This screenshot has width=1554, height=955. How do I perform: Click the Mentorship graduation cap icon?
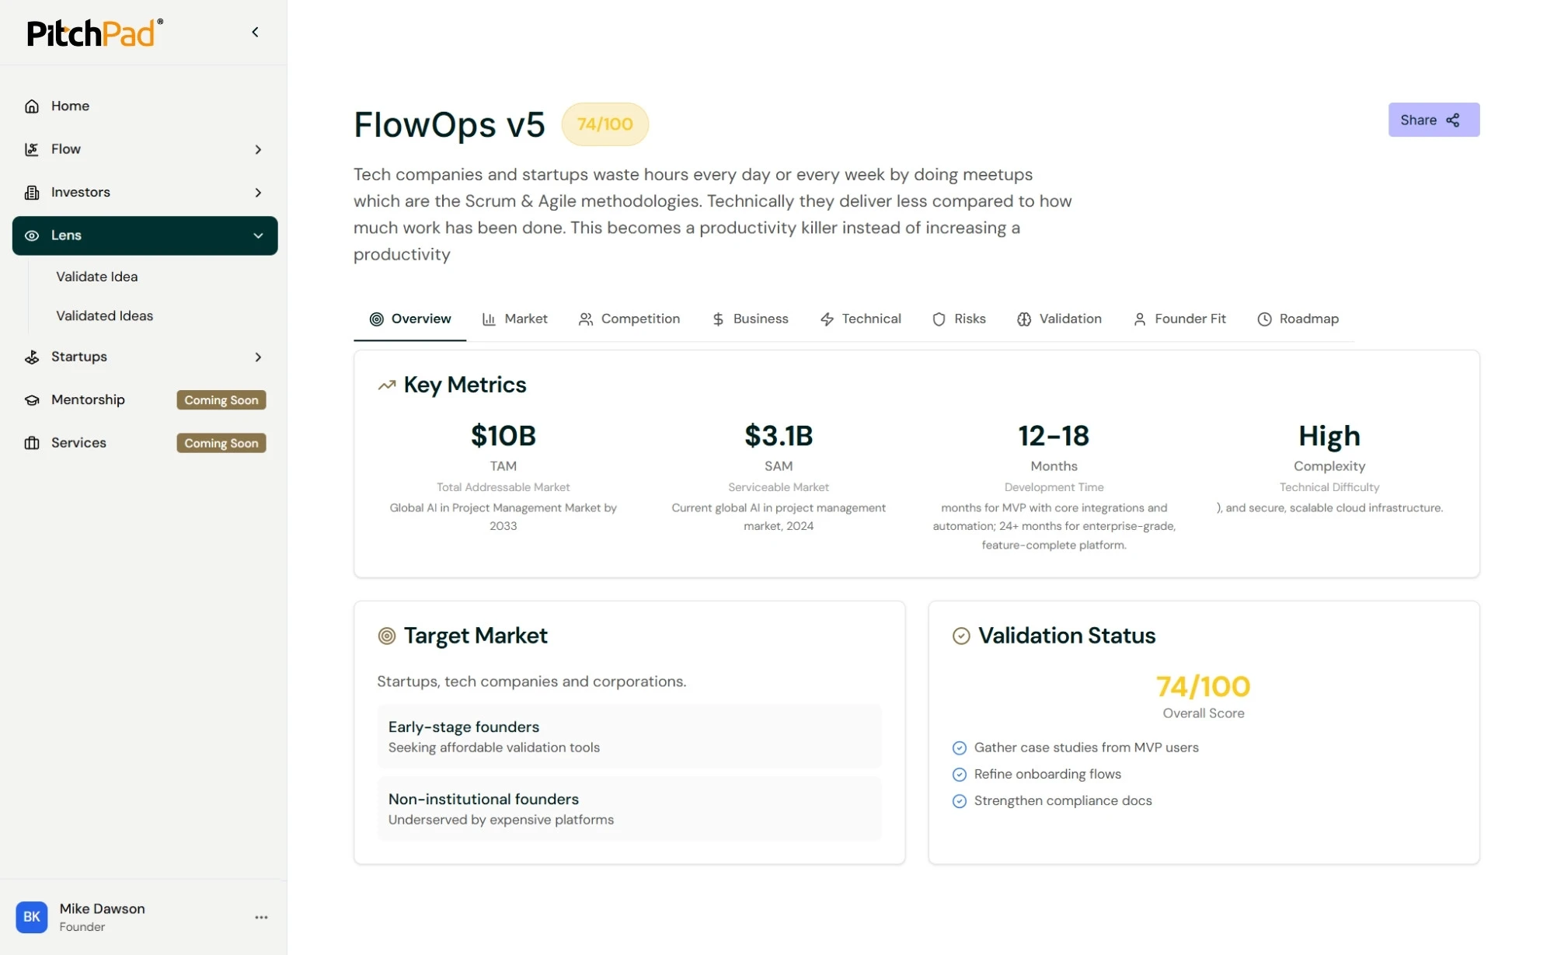(x=32, y=400)
